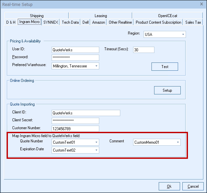Confirm with the Ok button
The image size is (207, 193).
tap(169, 186)
